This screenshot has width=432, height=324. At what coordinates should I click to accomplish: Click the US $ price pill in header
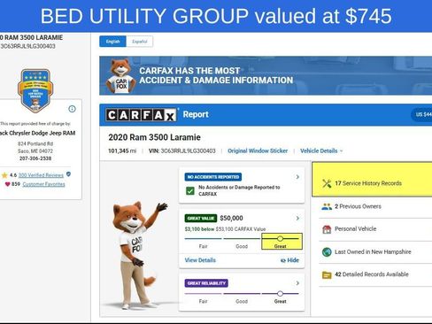click(x=422, y=114)
